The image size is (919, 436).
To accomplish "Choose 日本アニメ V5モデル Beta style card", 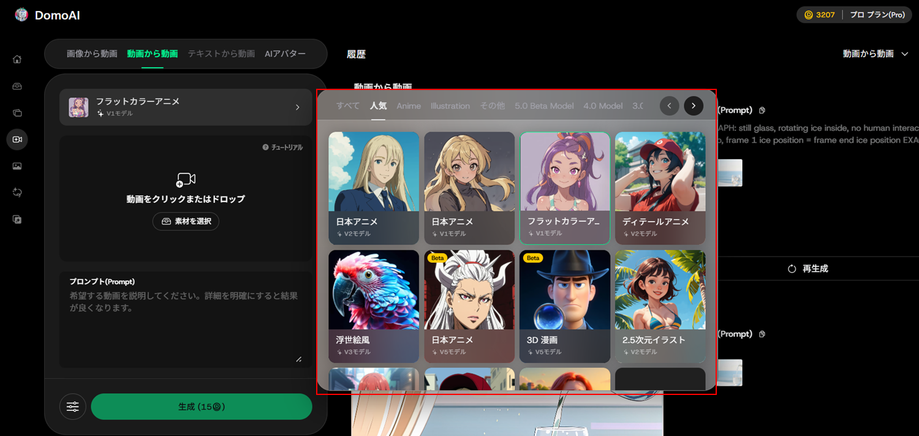I will point(469,307).
